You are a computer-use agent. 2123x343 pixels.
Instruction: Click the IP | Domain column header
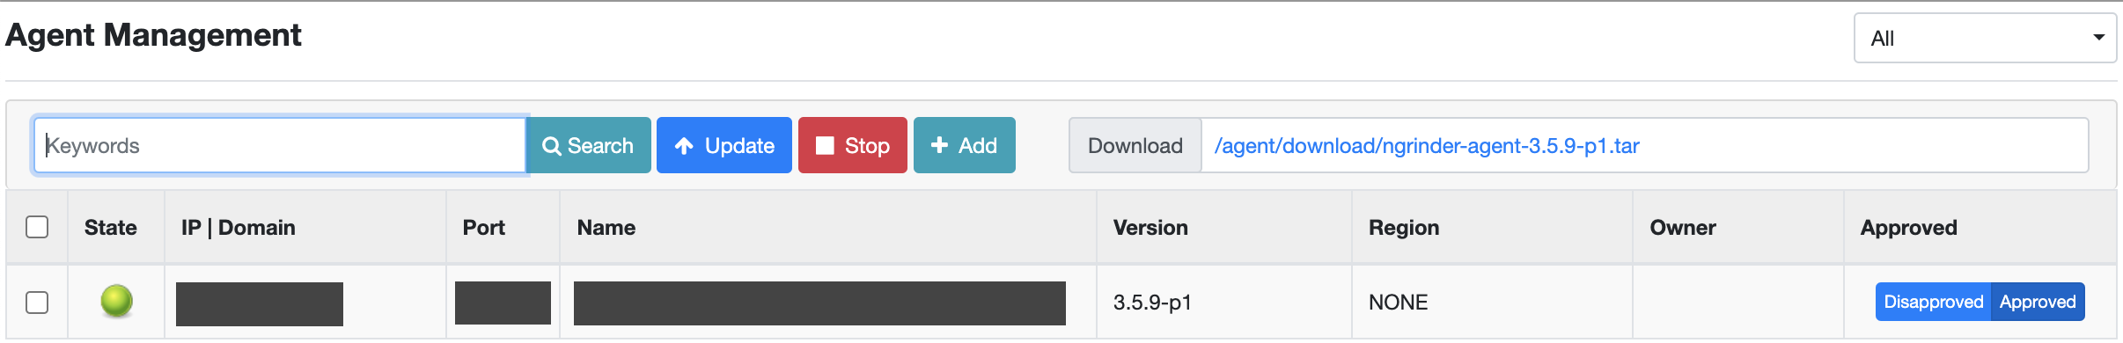[x=239, y=228]
